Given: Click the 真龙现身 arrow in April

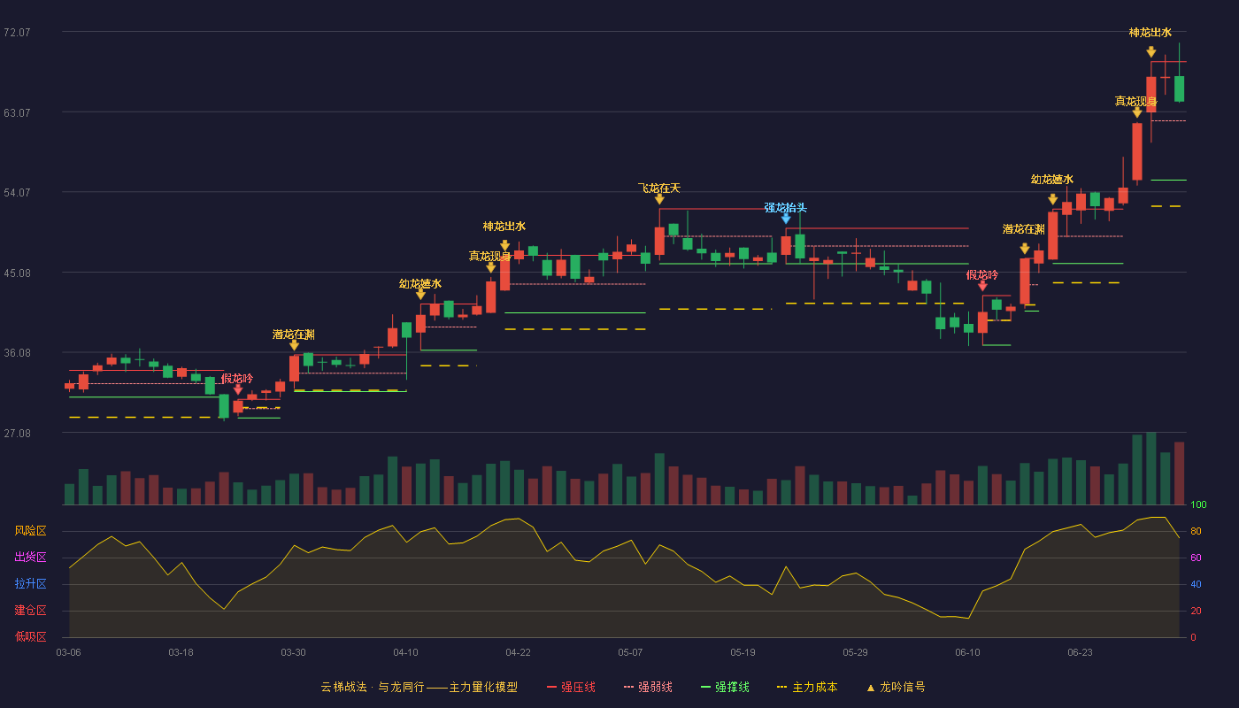Looking at the screenshot, I should 491,267.
